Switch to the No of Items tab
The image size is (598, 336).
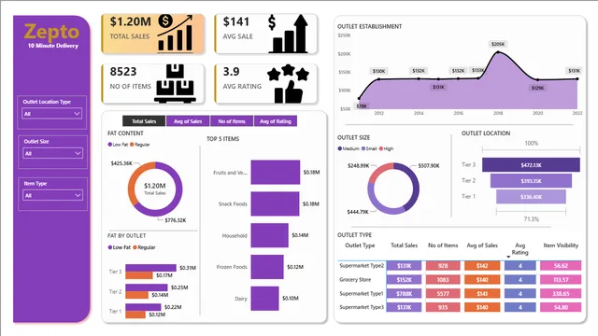pyautogui.click(x=232, y=121)
